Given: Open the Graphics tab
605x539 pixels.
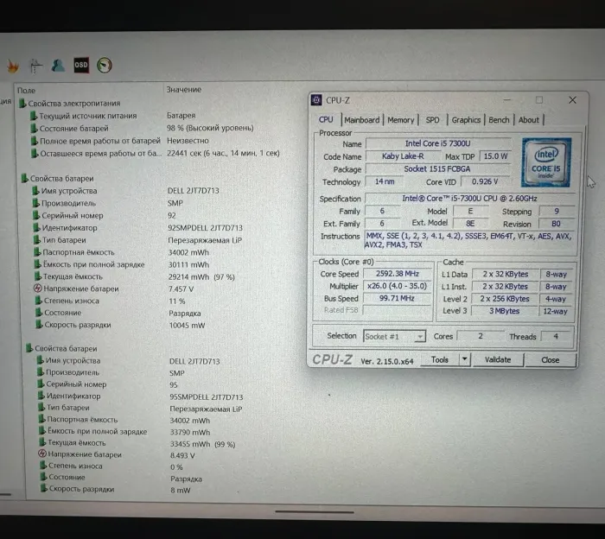Looking at the screenshot, I should point(466,120).
